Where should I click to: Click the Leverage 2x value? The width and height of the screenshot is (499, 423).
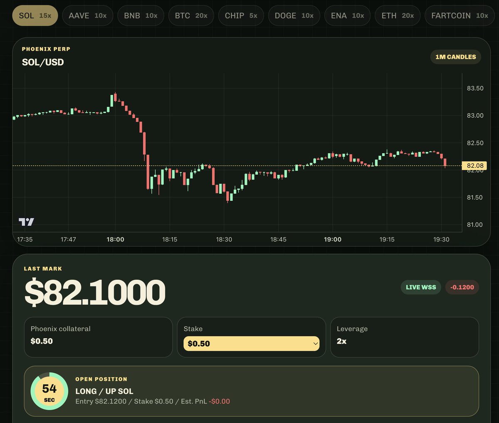pyautogui.click(x=341, y=341)
